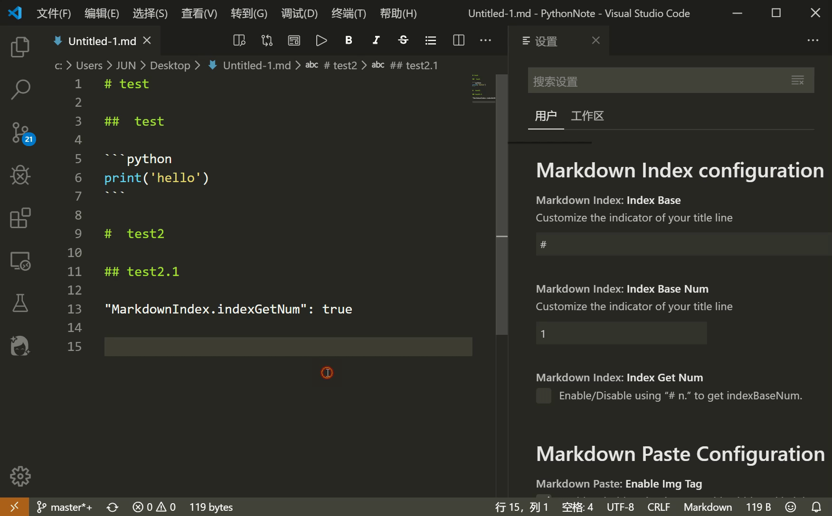Change the Markdown language mode
Image resolution: width=832 pixels, height=516 pixels.
[708, 507]
